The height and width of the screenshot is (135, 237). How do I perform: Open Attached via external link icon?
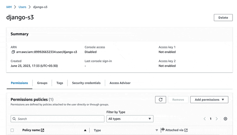pos(186,130)
